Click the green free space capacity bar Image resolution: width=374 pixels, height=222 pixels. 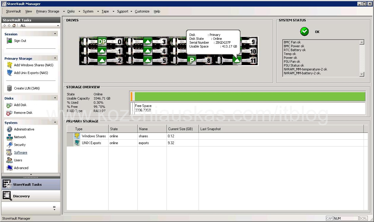click(x=250, y=97)
